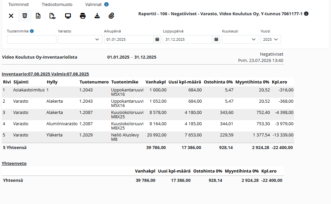The height and width of the screenshot is (204, 331).
Task: Show info icon beside Tuotenimike label
Action: [32, 31]
